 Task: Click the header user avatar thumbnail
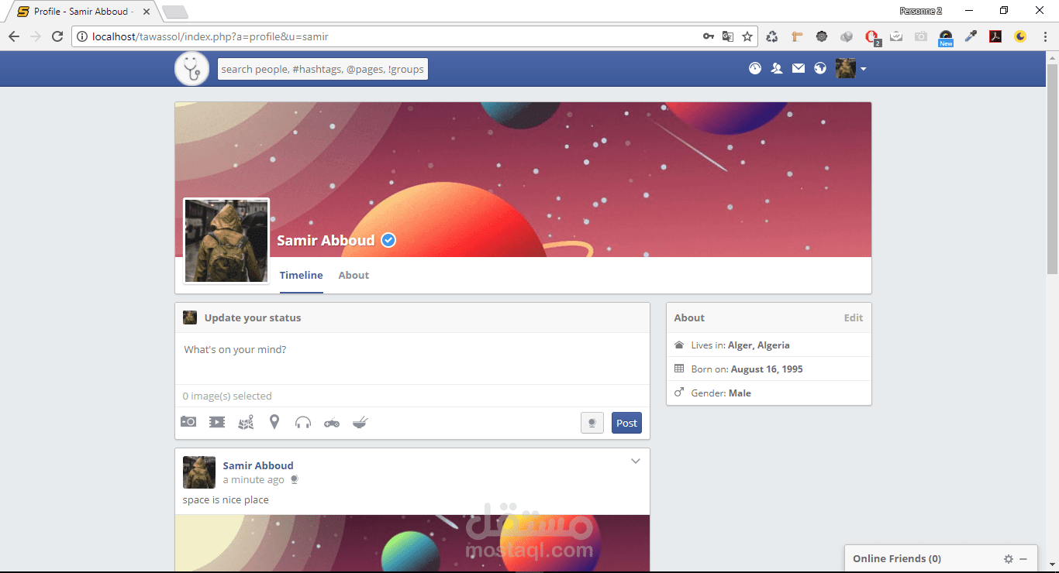(x=846, y=68)
